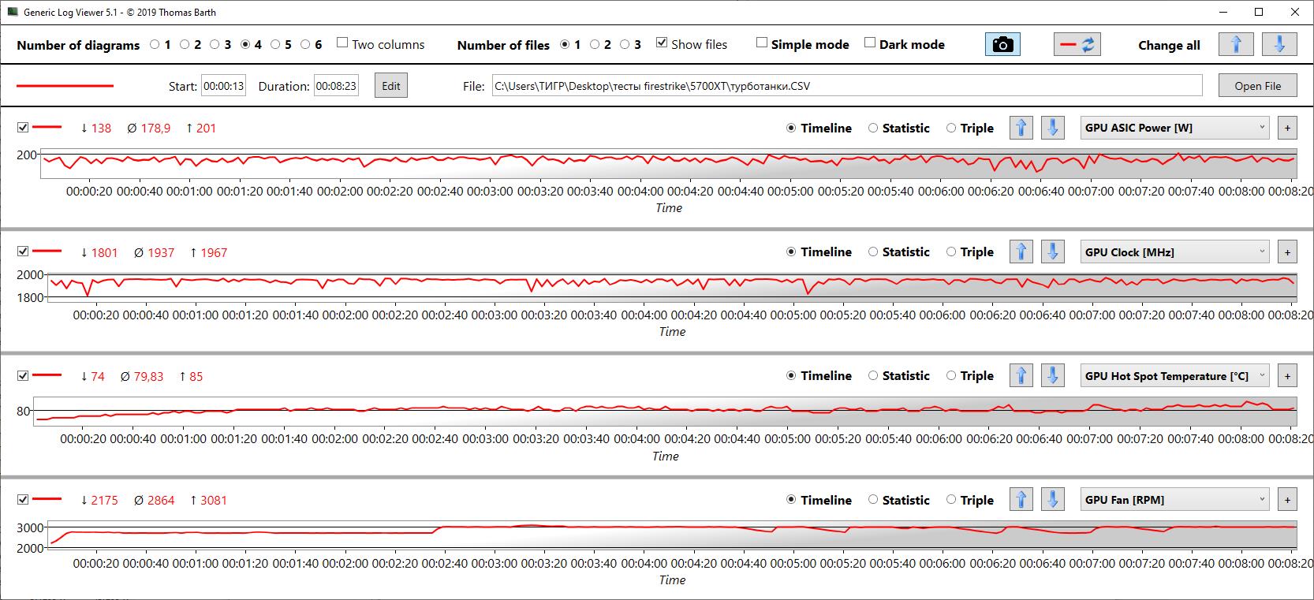Click into the Duration field
The height and width of the screenshot is (600, 1314).
click(336, 86)
